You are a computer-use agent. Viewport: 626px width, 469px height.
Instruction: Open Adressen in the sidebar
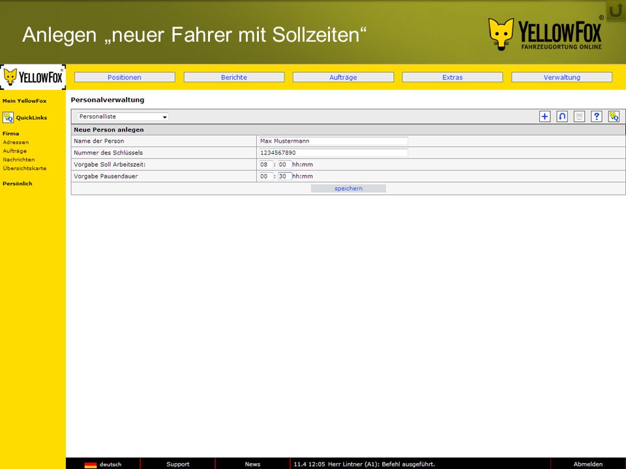(16, 143)
